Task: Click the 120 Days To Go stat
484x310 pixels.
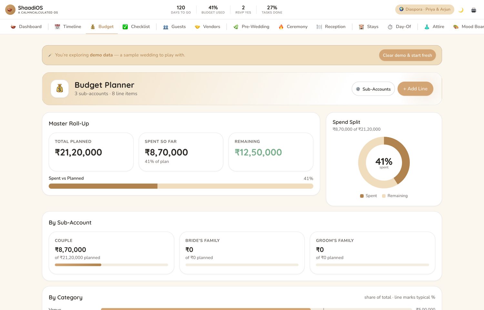Action: (181, 9)
